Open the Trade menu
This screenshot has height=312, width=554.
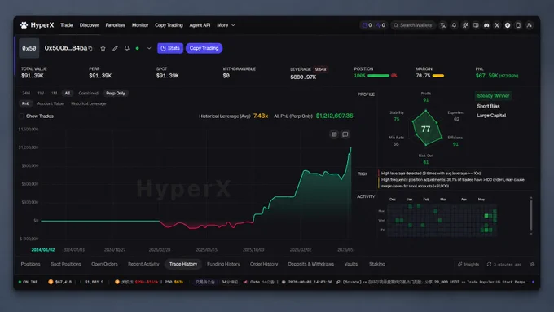pyautogui.click(x=67, y=25)
